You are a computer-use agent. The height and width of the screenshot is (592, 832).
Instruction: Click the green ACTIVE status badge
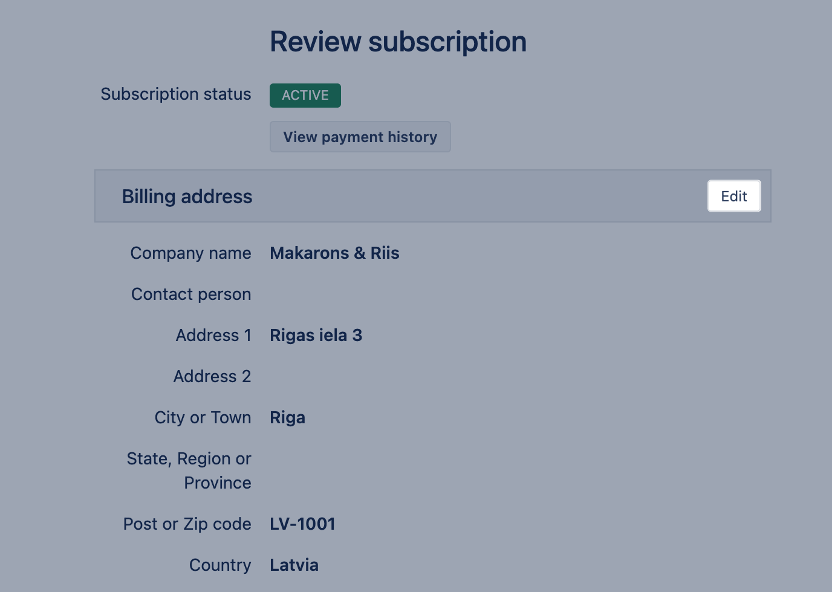[305, 96]
